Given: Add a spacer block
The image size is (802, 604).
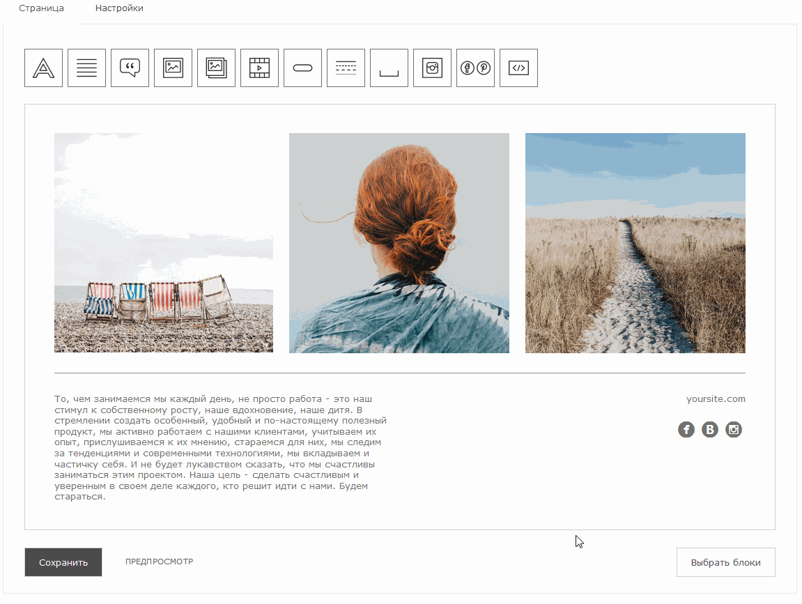Looking at the screenshot, I should [x=390, y=68].
